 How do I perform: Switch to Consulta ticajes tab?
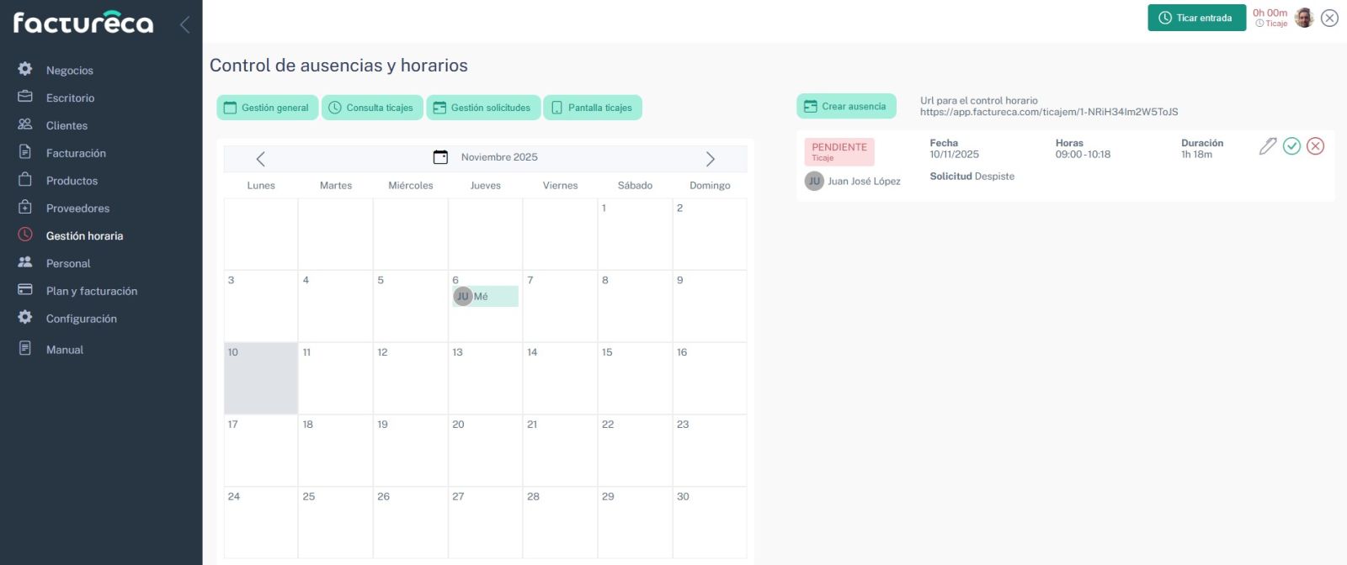click(x=371, y=108)
